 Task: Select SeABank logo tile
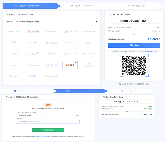tap(14, 76)
